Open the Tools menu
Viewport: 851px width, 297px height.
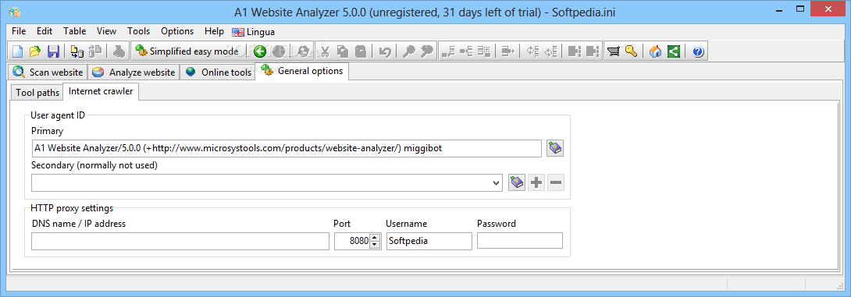pos(139,31)
